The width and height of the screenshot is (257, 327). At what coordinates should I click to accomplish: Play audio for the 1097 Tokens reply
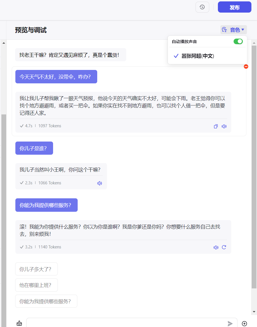pyautogui.click(x=224, y=126)
